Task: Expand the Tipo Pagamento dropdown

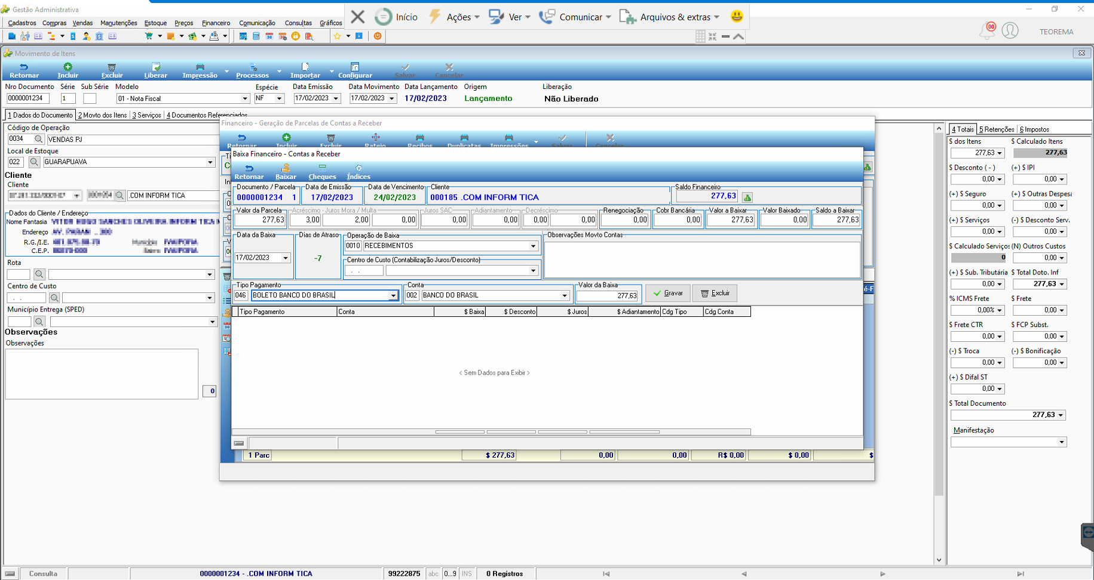Action: pos(393,295)
